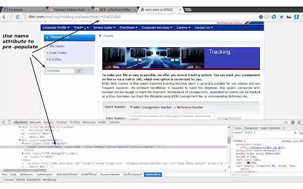This screenshot has height=189, width=303.
Task: Open Email Tracker link
Action: click(x=58, y=52)
